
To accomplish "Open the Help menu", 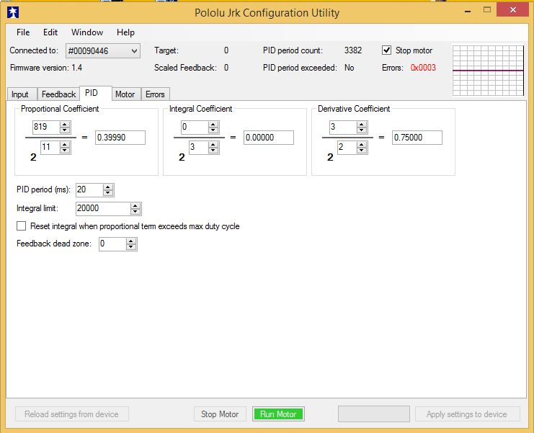I will (x=125, y=32).
